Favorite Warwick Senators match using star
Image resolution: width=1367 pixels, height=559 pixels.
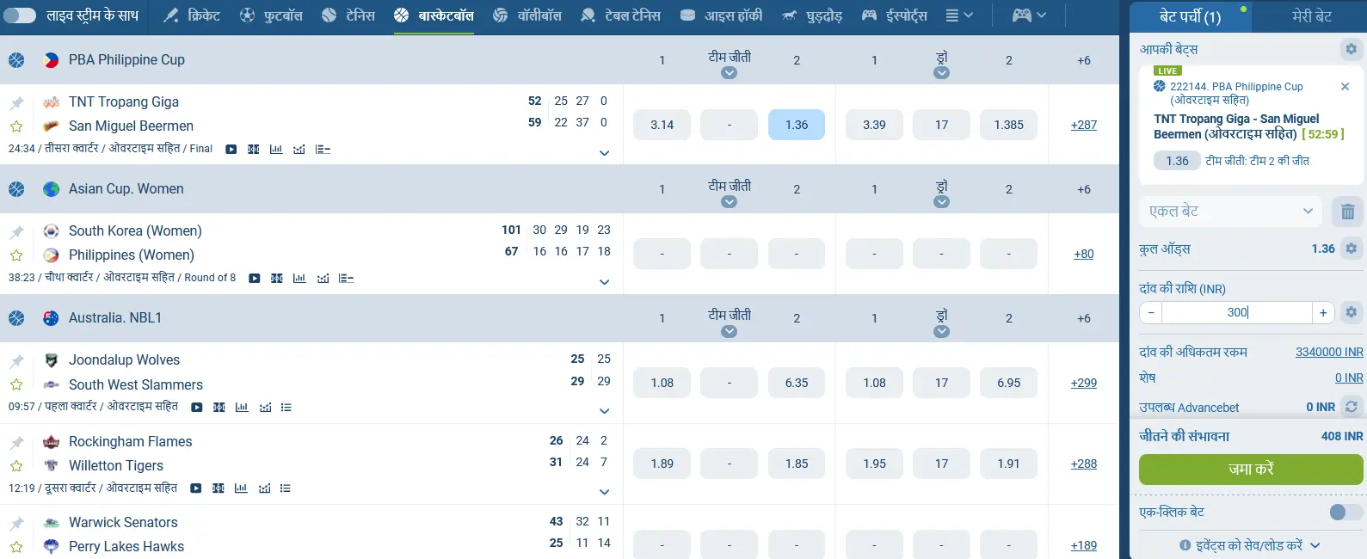coord(16,547)
